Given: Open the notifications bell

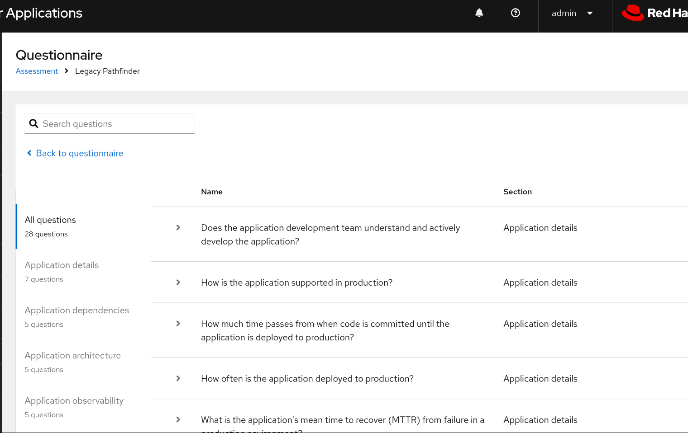Looking at the screenshot, I should 479,13.
